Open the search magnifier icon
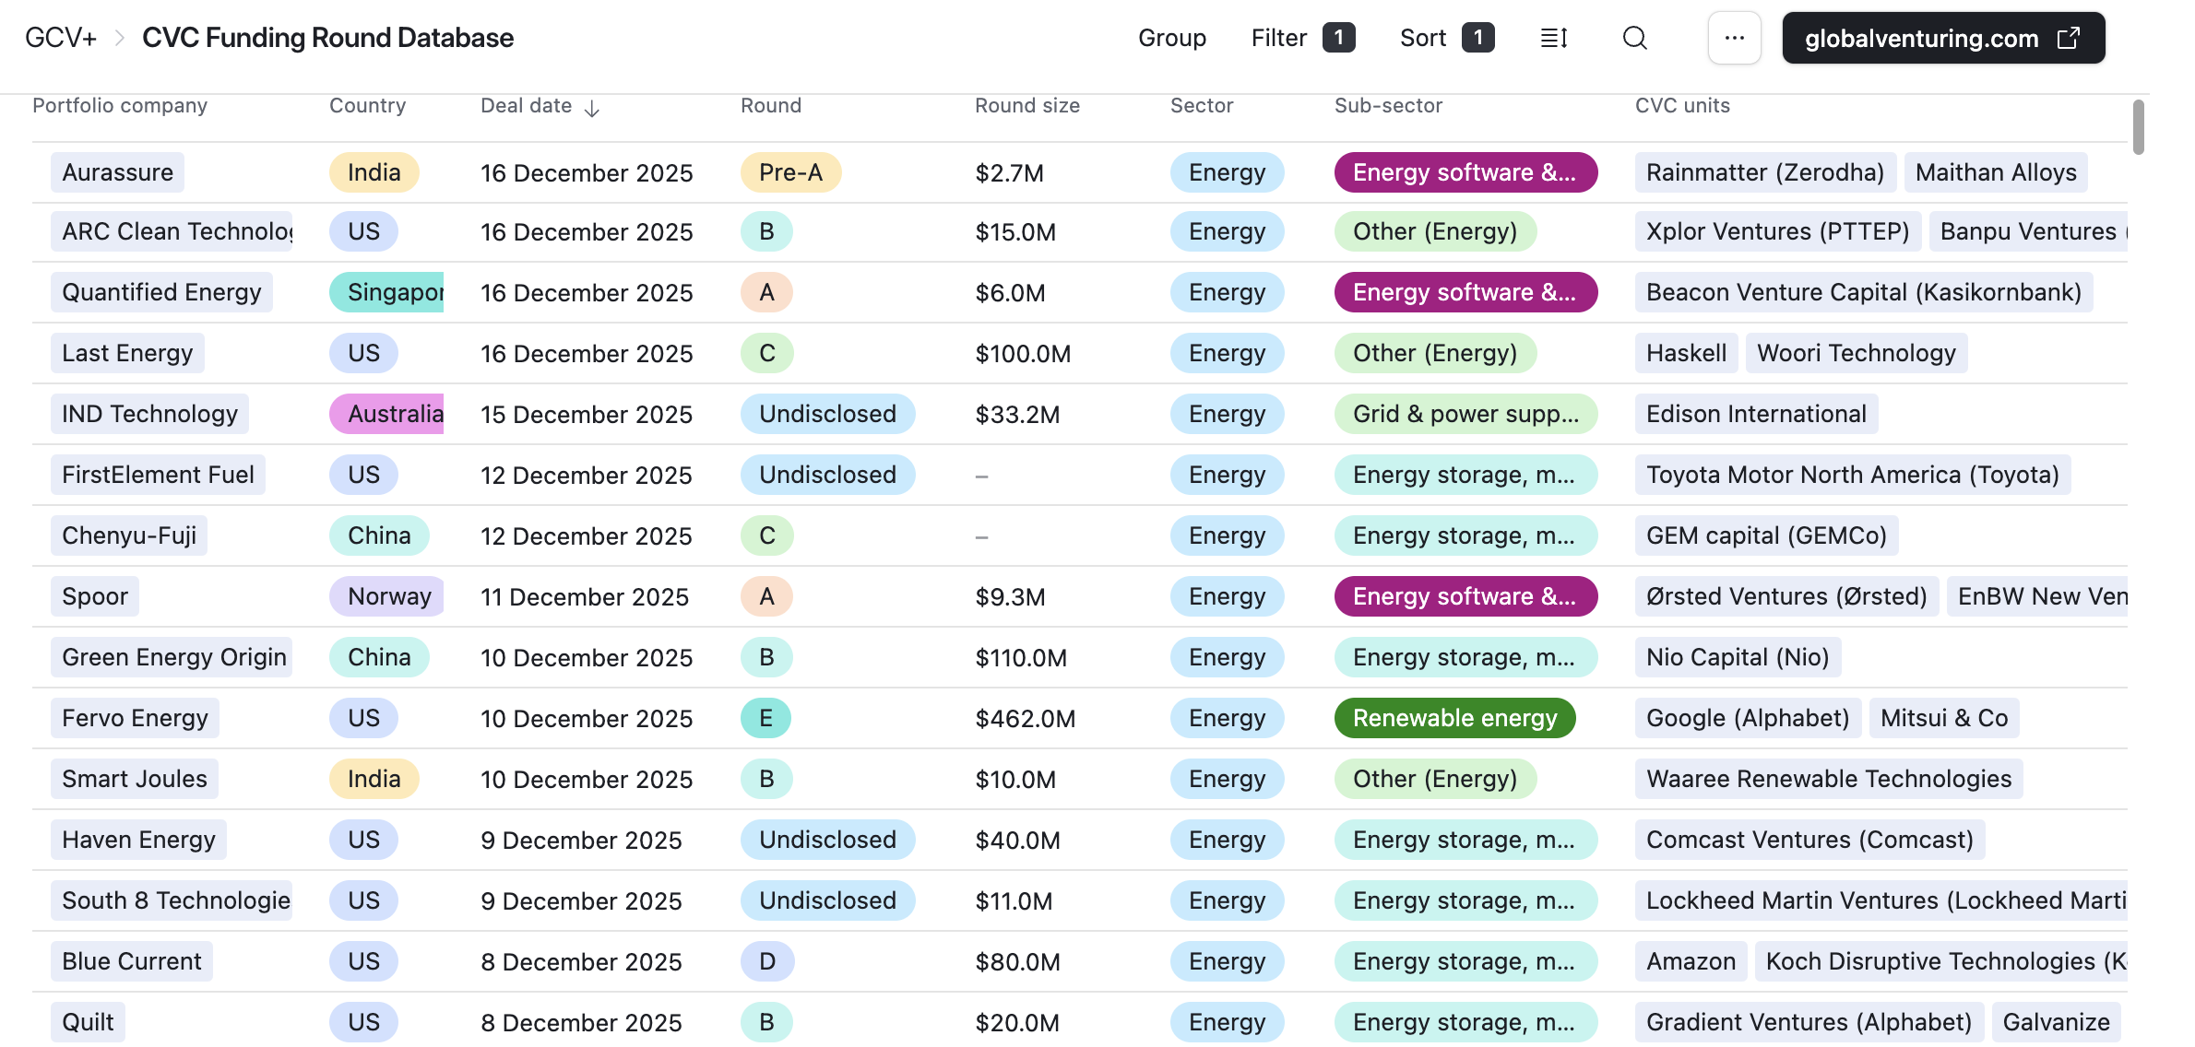The image size is (2195, 1047). [1634, 38]
